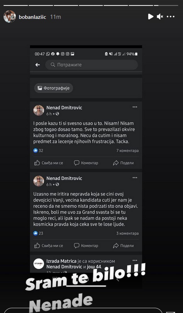183x313 pixels.
Task: Click the Потражите search field
Action: (x=91, y=65)
